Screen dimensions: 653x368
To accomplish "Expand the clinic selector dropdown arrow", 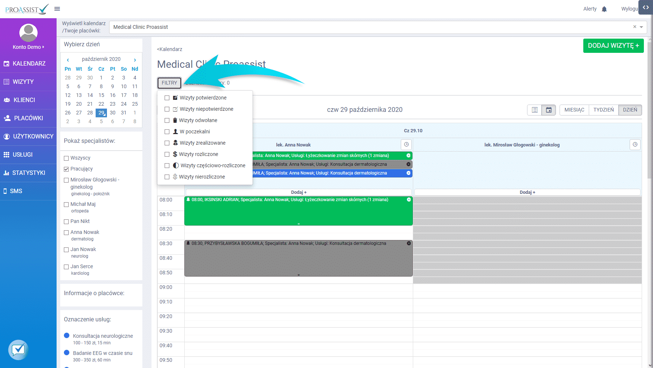I will [x=641, y=27].
